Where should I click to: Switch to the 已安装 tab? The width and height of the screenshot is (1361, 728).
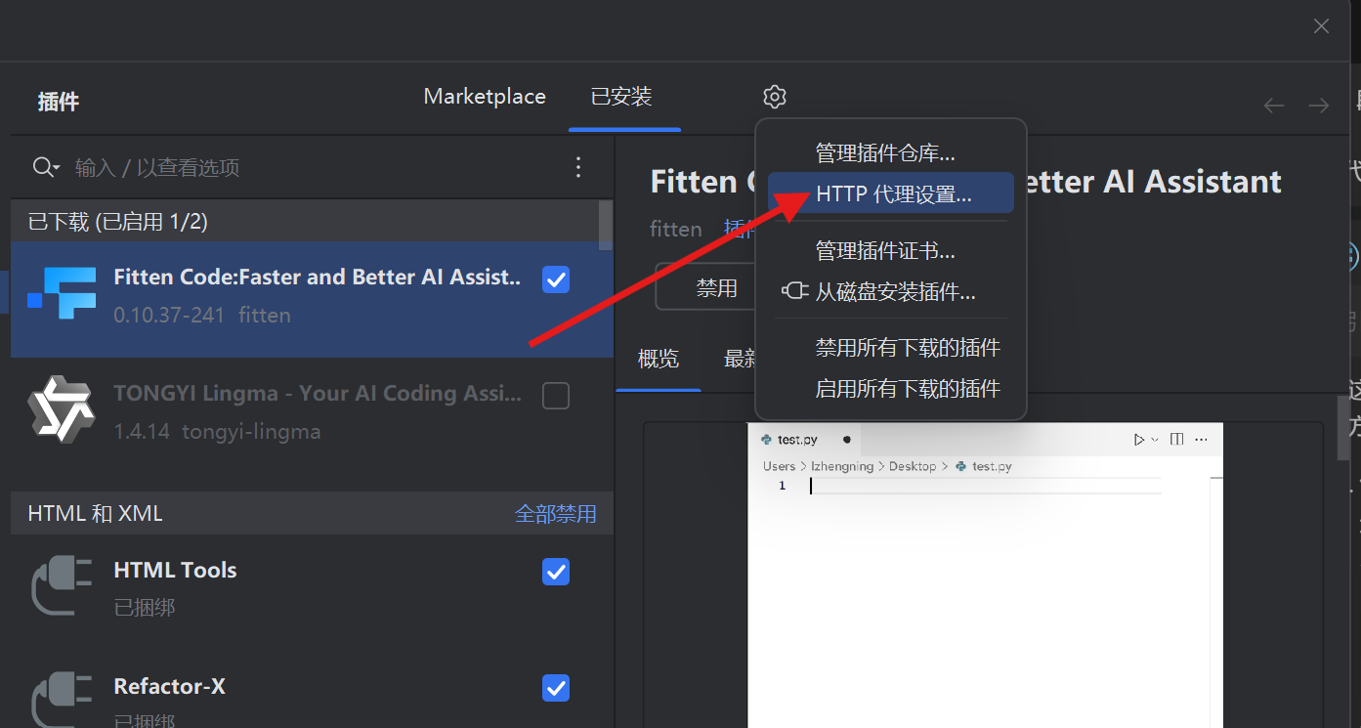[x=621, y=97]
